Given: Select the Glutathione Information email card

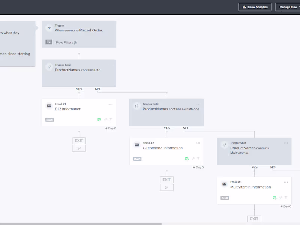Looking at the screenshot, I should point(166,151).
